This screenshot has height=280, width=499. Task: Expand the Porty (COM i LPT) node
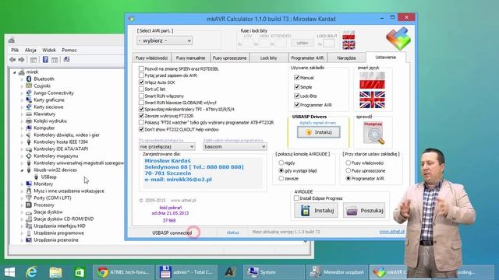tap(22, 198)
